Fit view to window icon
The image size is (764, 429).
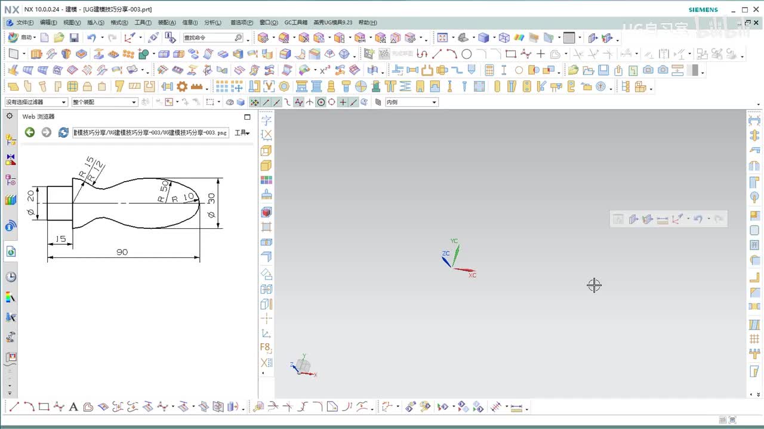(442, 38)
